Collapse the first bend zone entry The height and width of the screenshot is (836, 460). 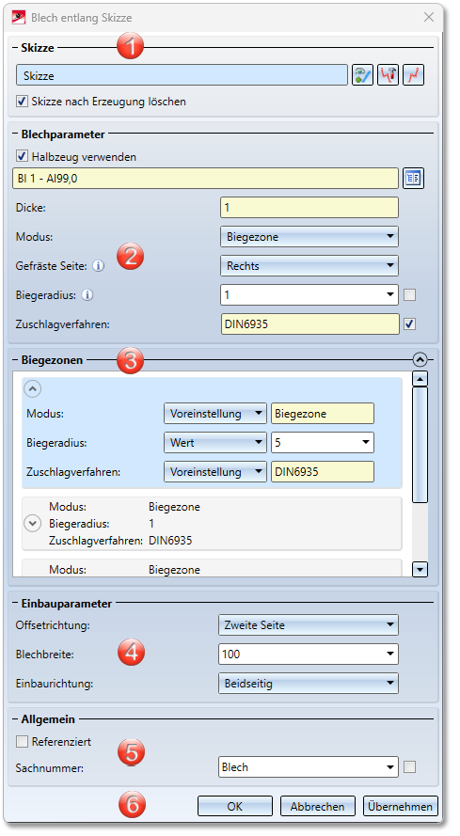[x=33, y=389]
